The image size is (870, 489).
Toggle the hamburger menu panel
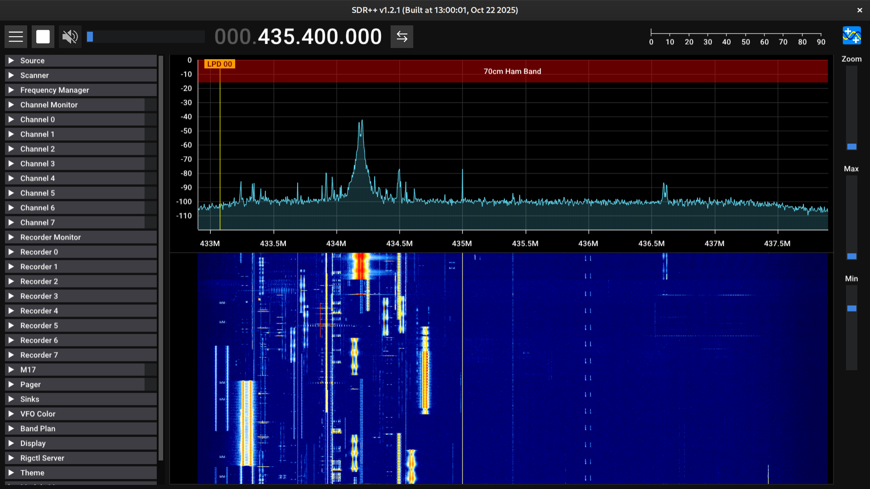[x=16, y=37]
